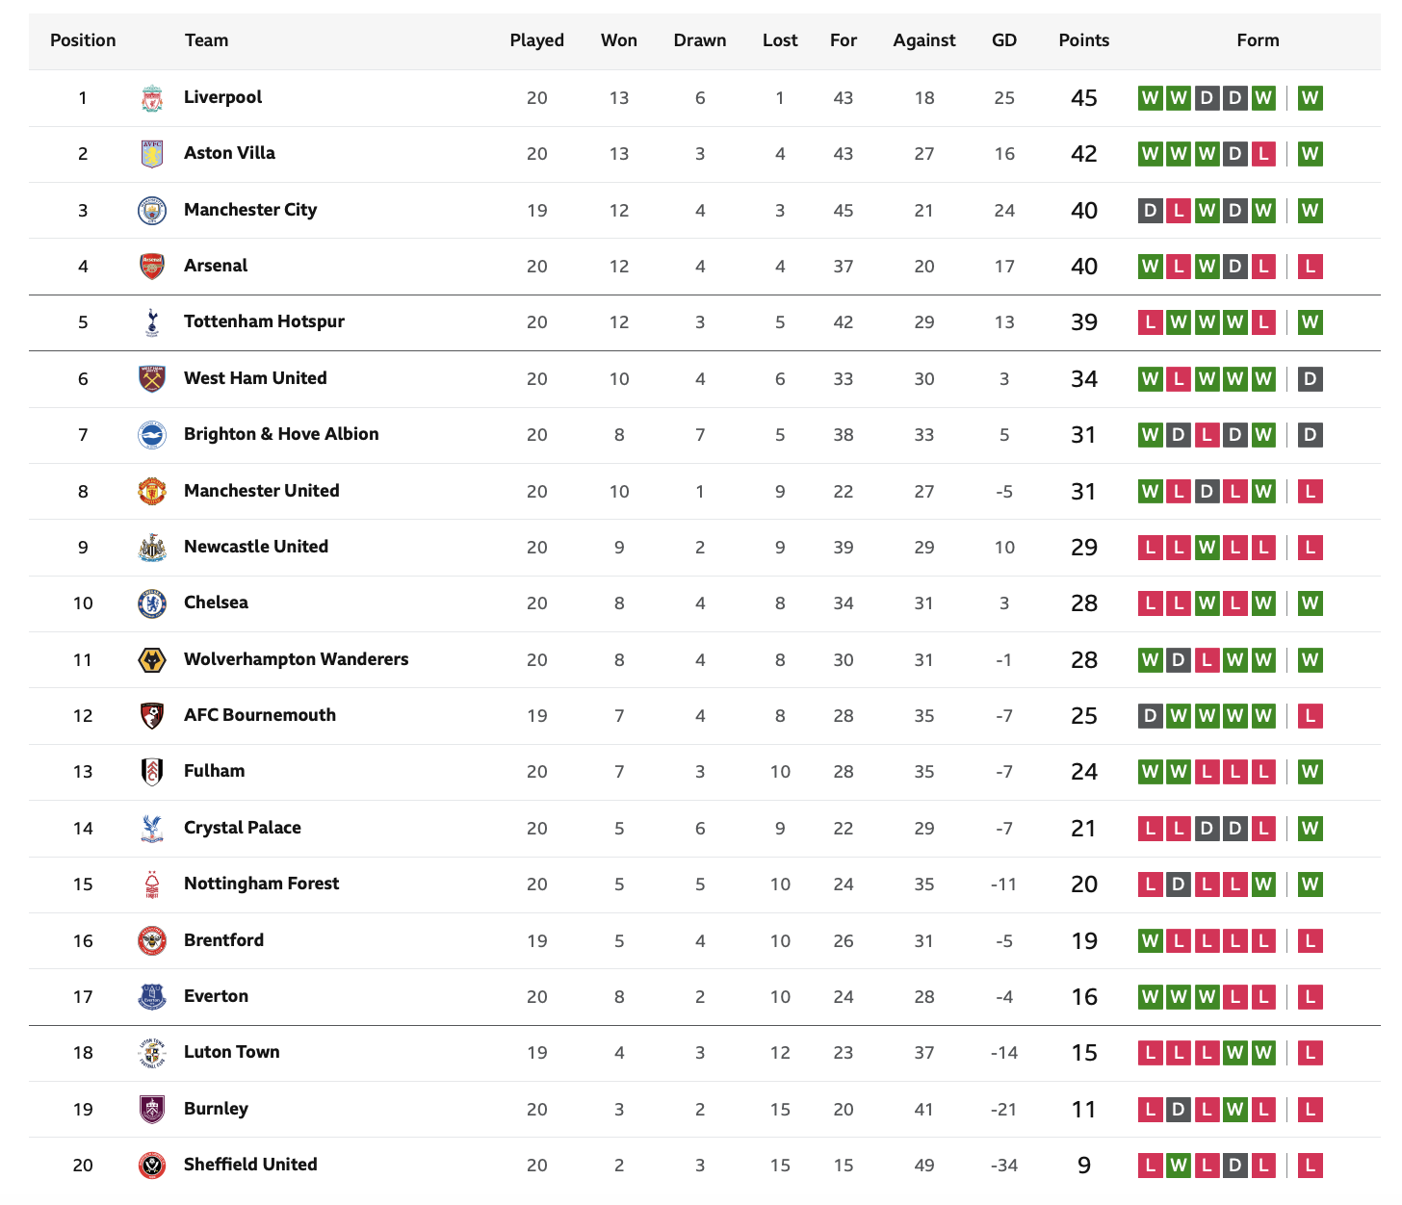Viewport: 1402px width, 1205px height.
Task: Click the Points column header
Action: point(1084,40)
